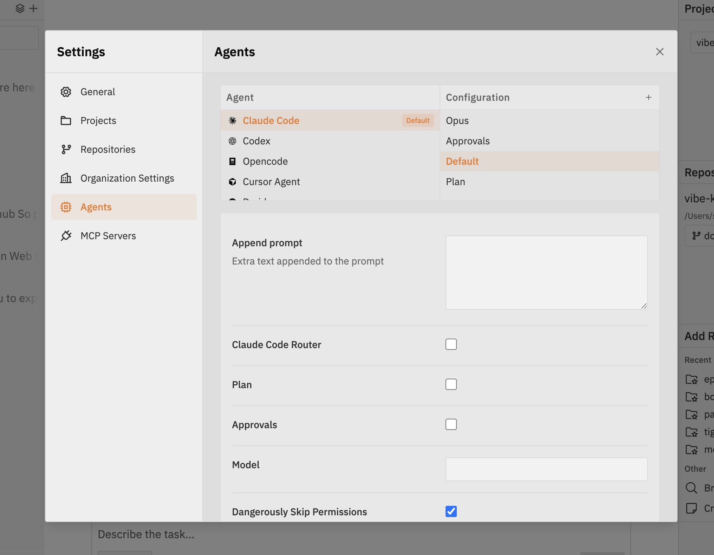The width and height of the screenshot is (714, 555).
Task: Enable the Approvals checkbox
Action: (x=451, y=424)
